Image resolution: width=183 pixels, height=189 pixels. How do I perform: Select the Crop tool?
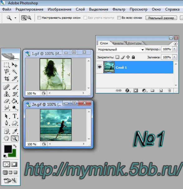[x=7, y=79]
